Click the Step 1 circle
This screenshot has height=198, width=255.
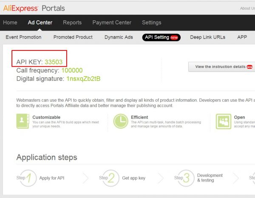[x=28, y=178]
